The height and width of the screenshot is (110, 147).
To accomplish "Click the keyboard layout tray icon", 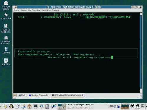I will click(x=111, y=106).
